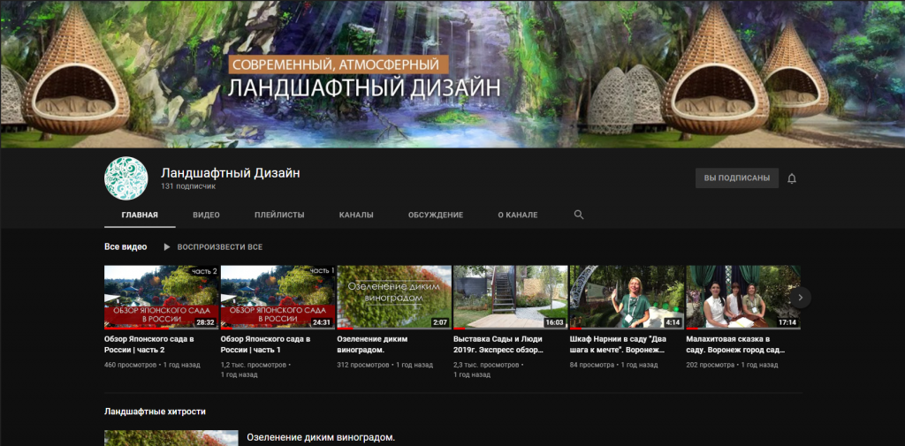Select the ОБСУЖДЕНИЕ tab
The width and height of the screenshot is (905, 446).
point(435,215)
